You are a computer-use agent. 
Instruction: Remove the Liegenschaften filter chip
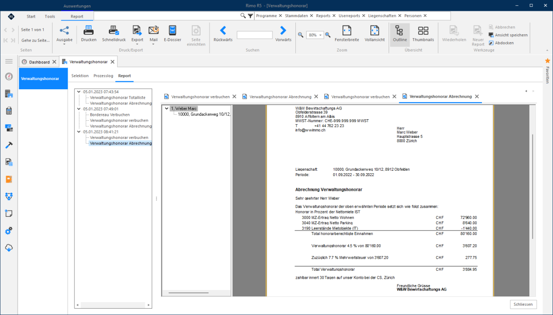(399, 16)
